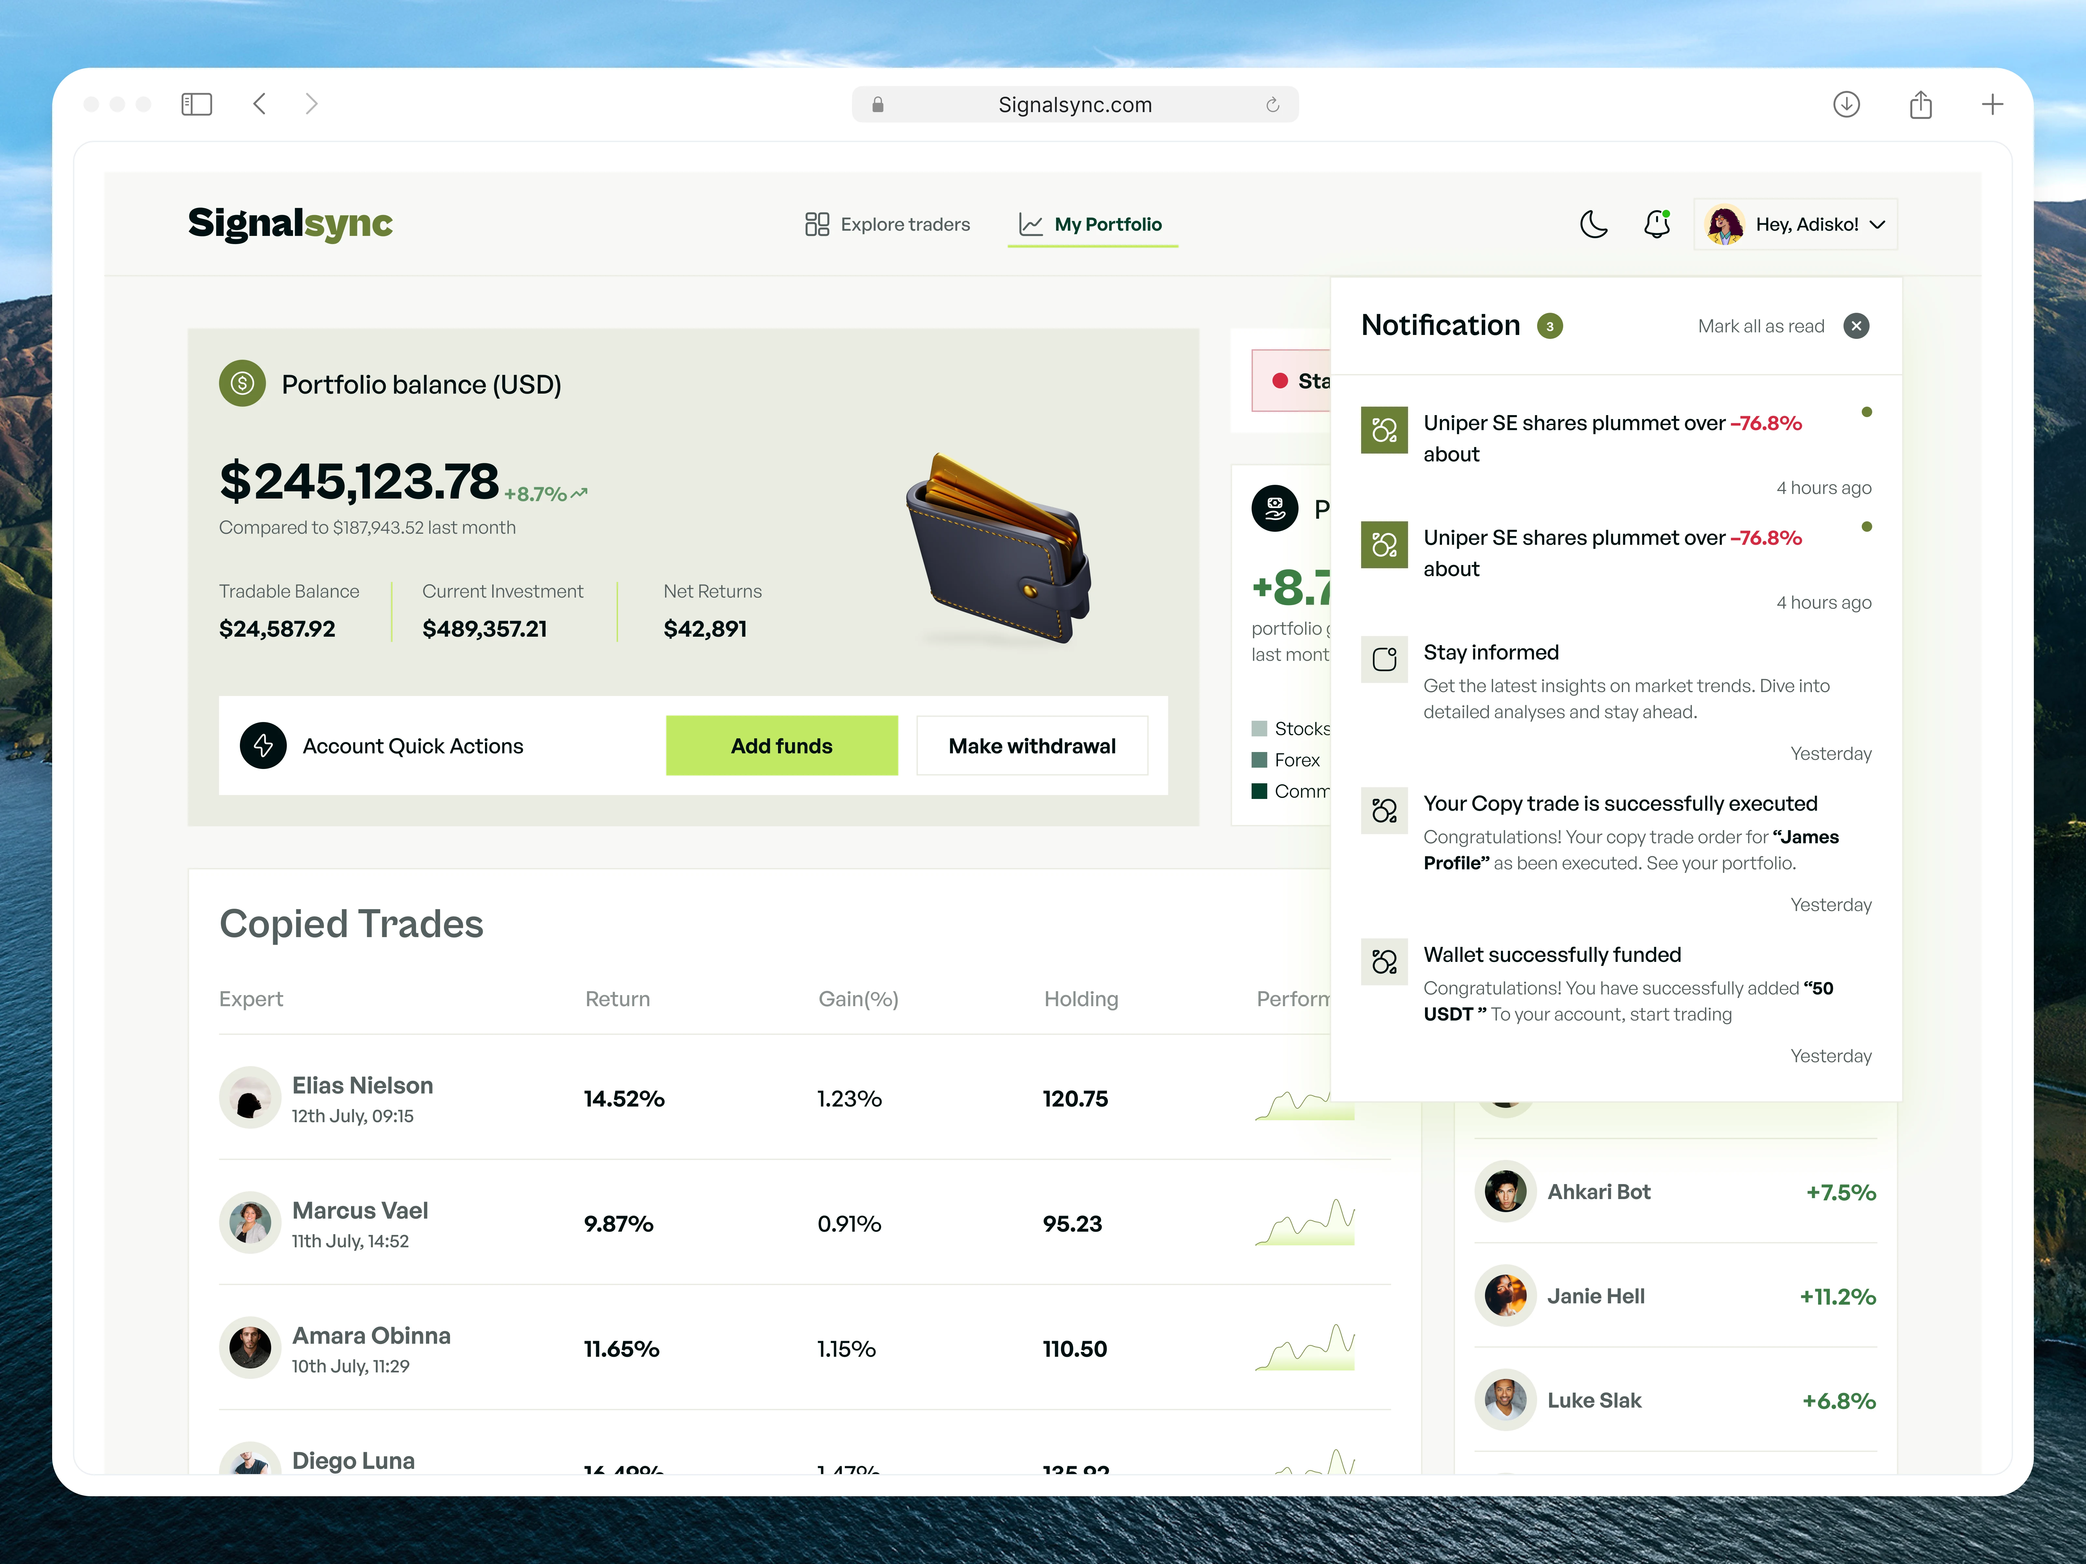The width and height of the screenshot is (2086, 1564).
Task: Close the Notification panel
Action: click(1856, 326)
